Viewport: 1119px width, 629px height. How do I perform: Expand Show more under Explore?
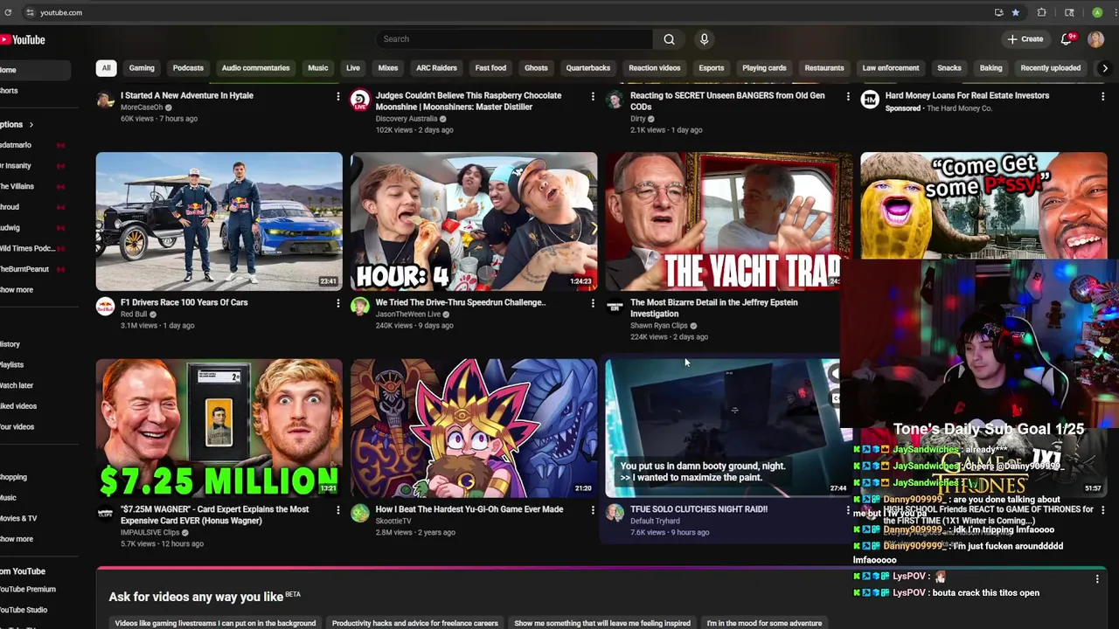tap(17, 539)
